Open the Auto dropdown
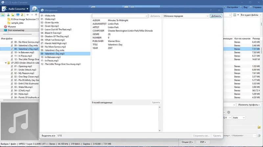 pyautogui.click(x=239, y=118)
